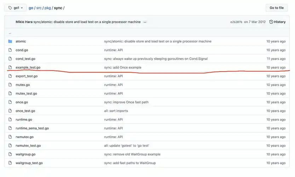This screenshot has width=295, height=177.
Task: Click the atomic folder icon
Action: (x=10, y=41)
